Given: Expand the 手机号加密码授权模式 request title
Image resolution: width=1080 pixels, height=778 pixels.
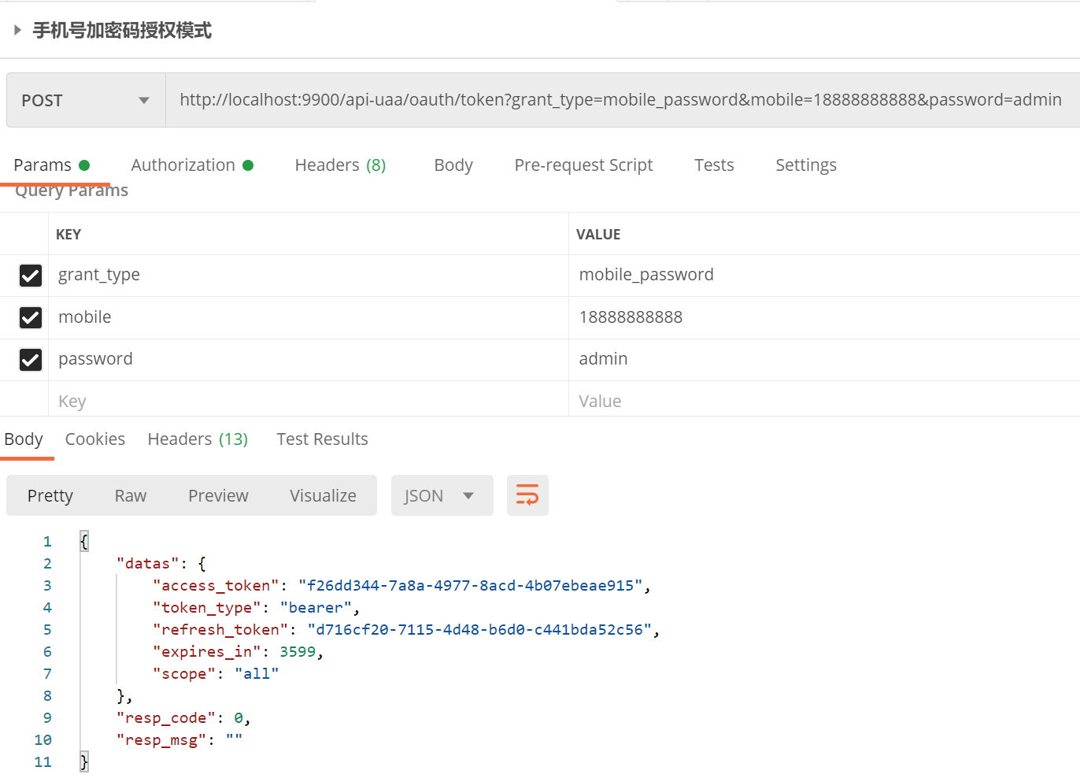Looking at the screenshot, I should tap(17, 31).
